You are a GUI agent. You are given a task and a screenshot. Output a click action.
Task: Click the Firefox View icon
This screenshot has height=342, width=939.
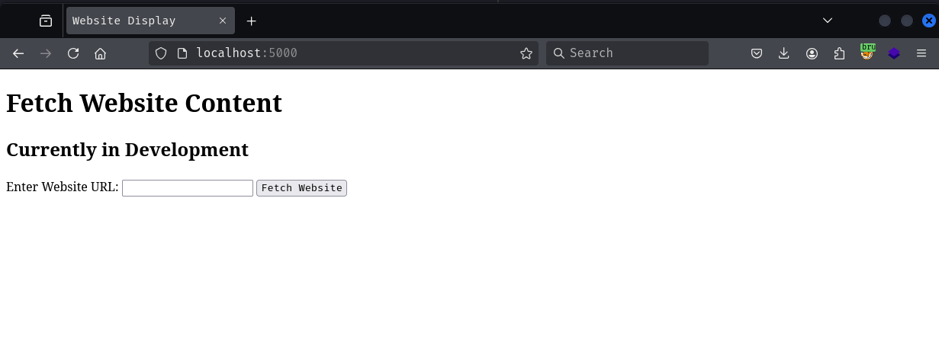point(46,21)
